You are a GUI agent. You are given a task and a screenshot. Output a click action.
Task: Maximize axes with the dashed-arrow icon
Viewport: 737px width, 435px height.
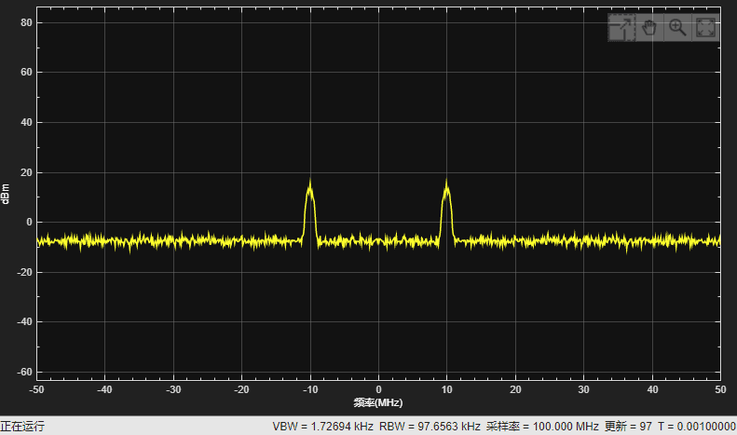coord(621,28)
